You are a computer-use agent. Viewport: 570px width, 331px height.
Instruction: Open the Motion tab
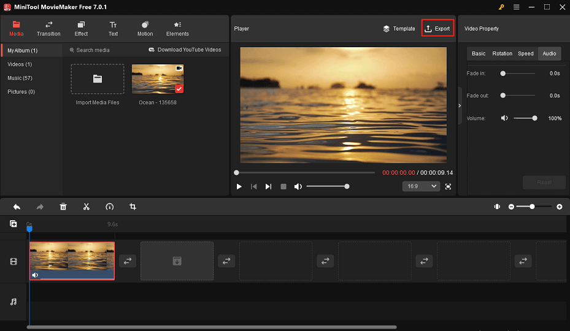pos(145,28)
